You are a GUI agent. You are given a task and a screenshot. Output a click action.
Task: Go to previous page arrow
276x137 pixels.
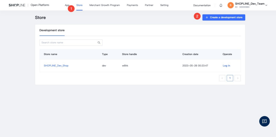coord(222,78)
